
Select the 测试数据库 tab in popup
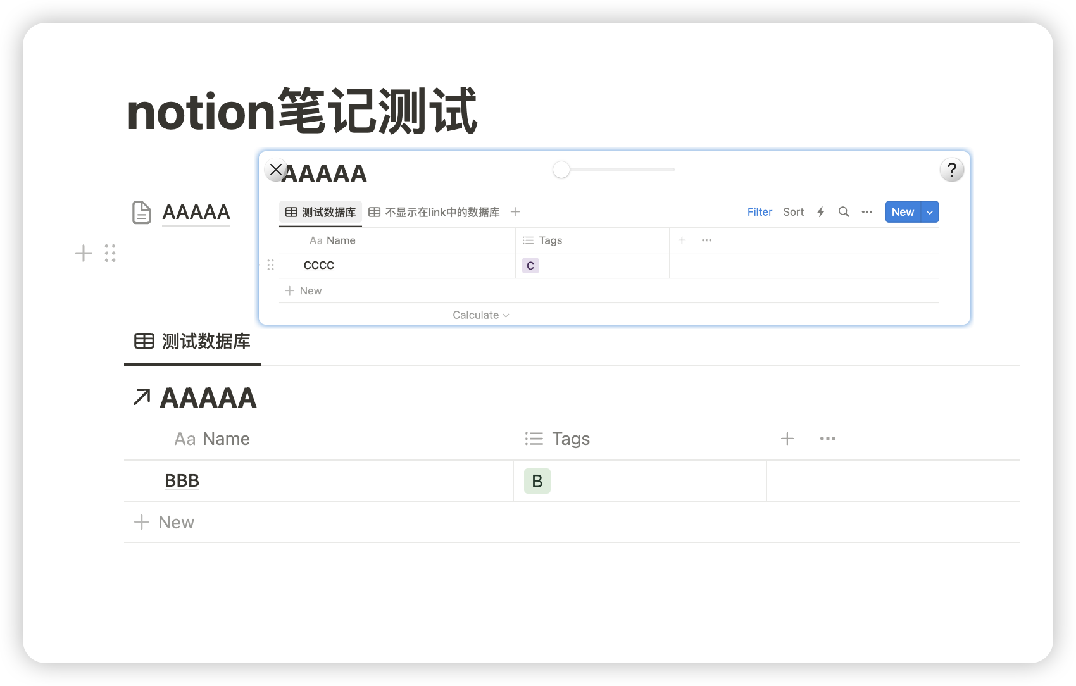click(321, 212)
